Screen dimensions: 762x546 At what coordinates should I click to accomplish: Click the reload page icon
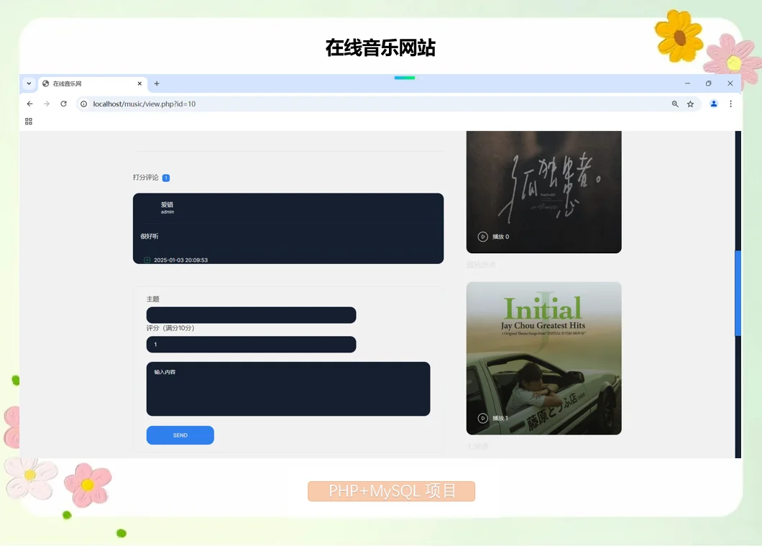[x=63, y=104]
